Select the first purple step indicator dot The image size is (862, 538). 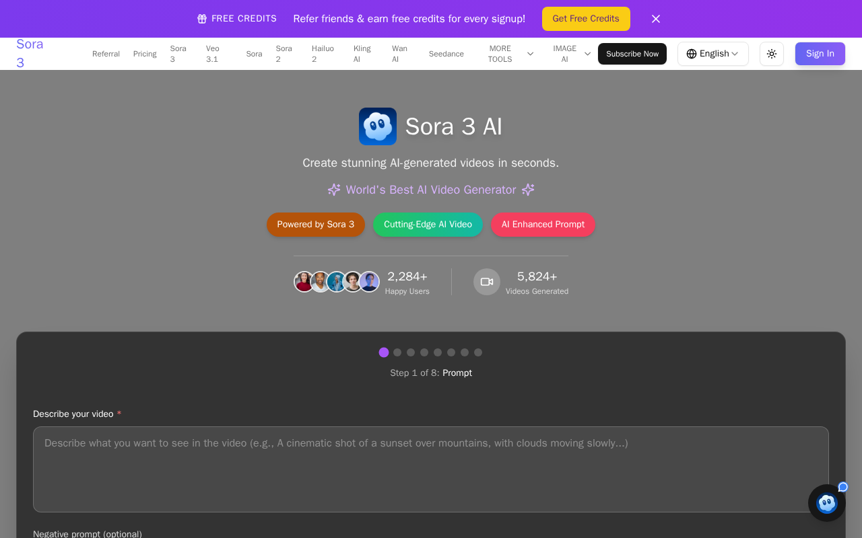384,352
